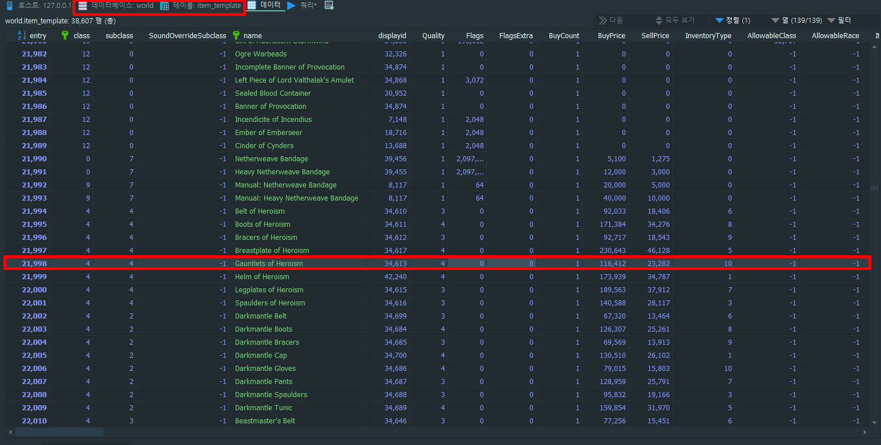Viewport: 881px width, 445px height.
Task: Open the new query tab icon
Action: 329,5
